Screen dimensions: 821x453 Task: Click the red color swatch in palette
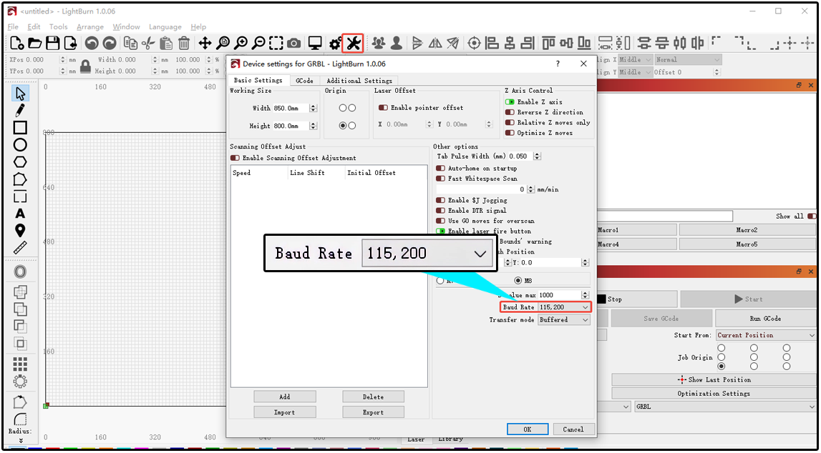pos(52,449)
